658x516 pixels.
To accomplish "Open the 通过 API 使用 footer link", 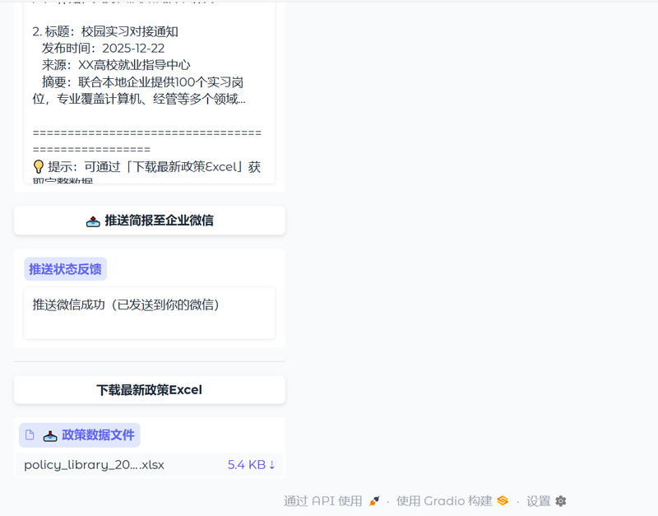I will (331, 501).
